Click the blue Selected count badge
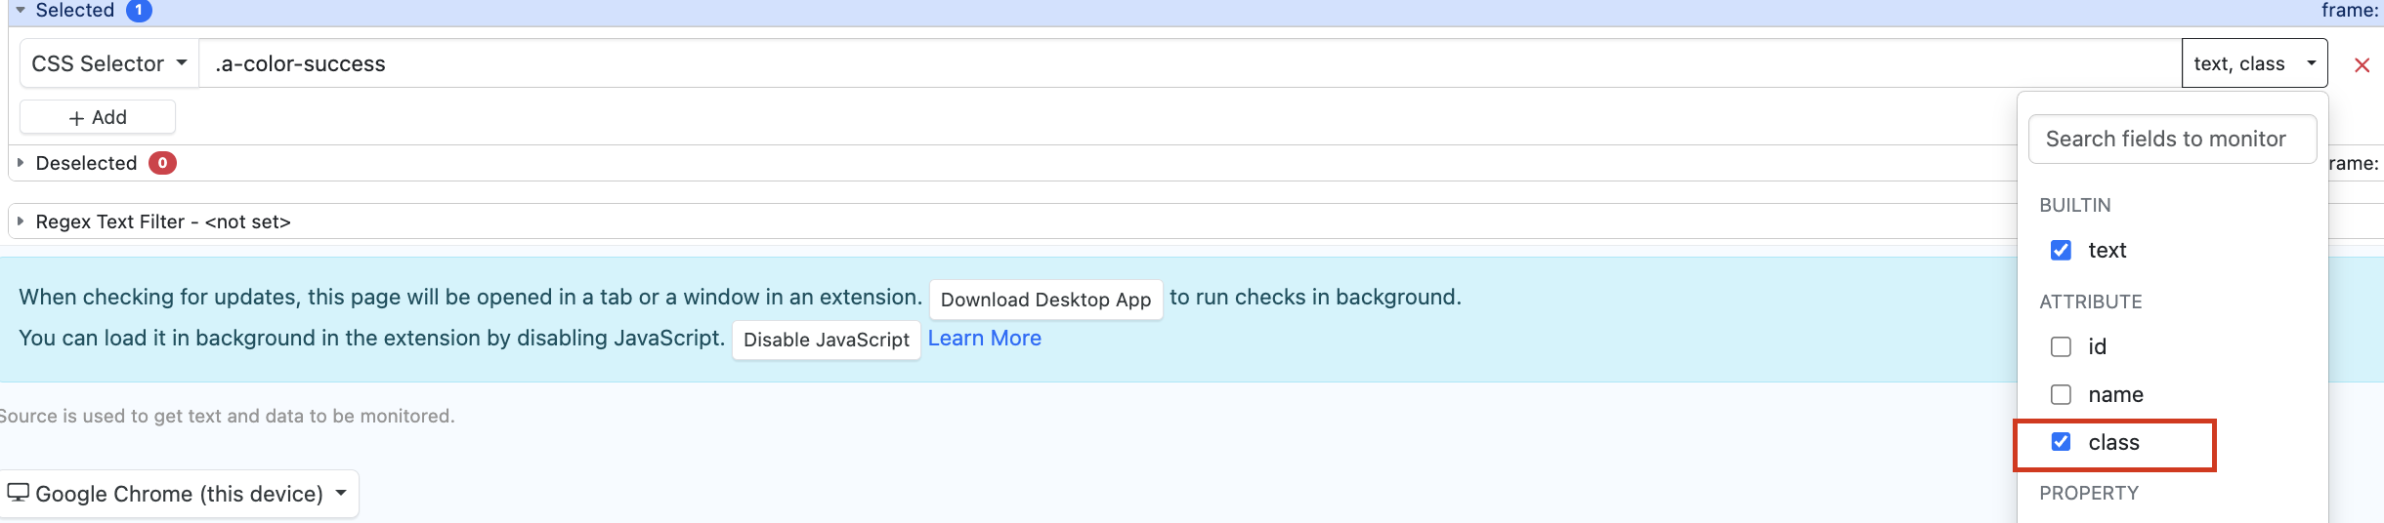The height and width of the screenshot is (523, 2384). click(x=139, y=10)
